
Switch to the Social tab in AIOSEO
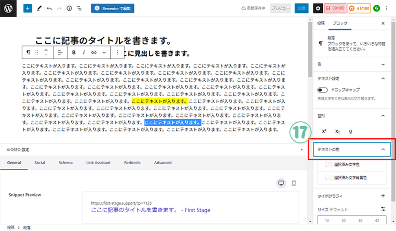(x=40, y=163)
